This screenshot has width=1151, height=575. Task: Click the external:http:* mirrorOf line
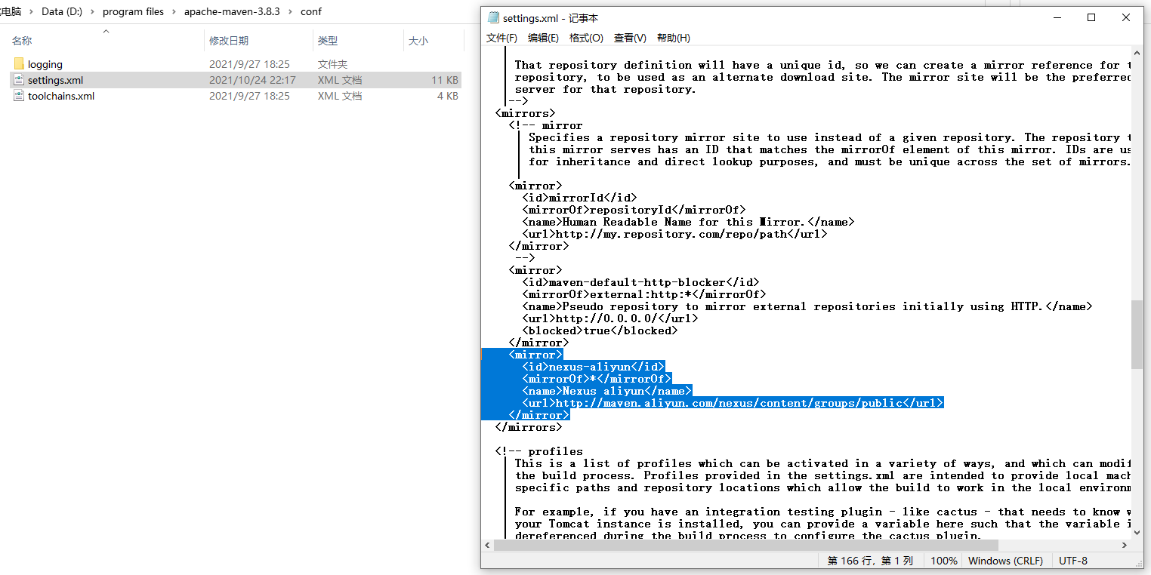point(644,294)
